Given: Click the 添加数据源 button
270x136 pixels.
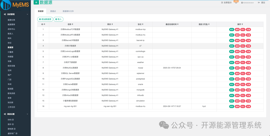Looking at the screenshot, I should (x=45, y=19).
